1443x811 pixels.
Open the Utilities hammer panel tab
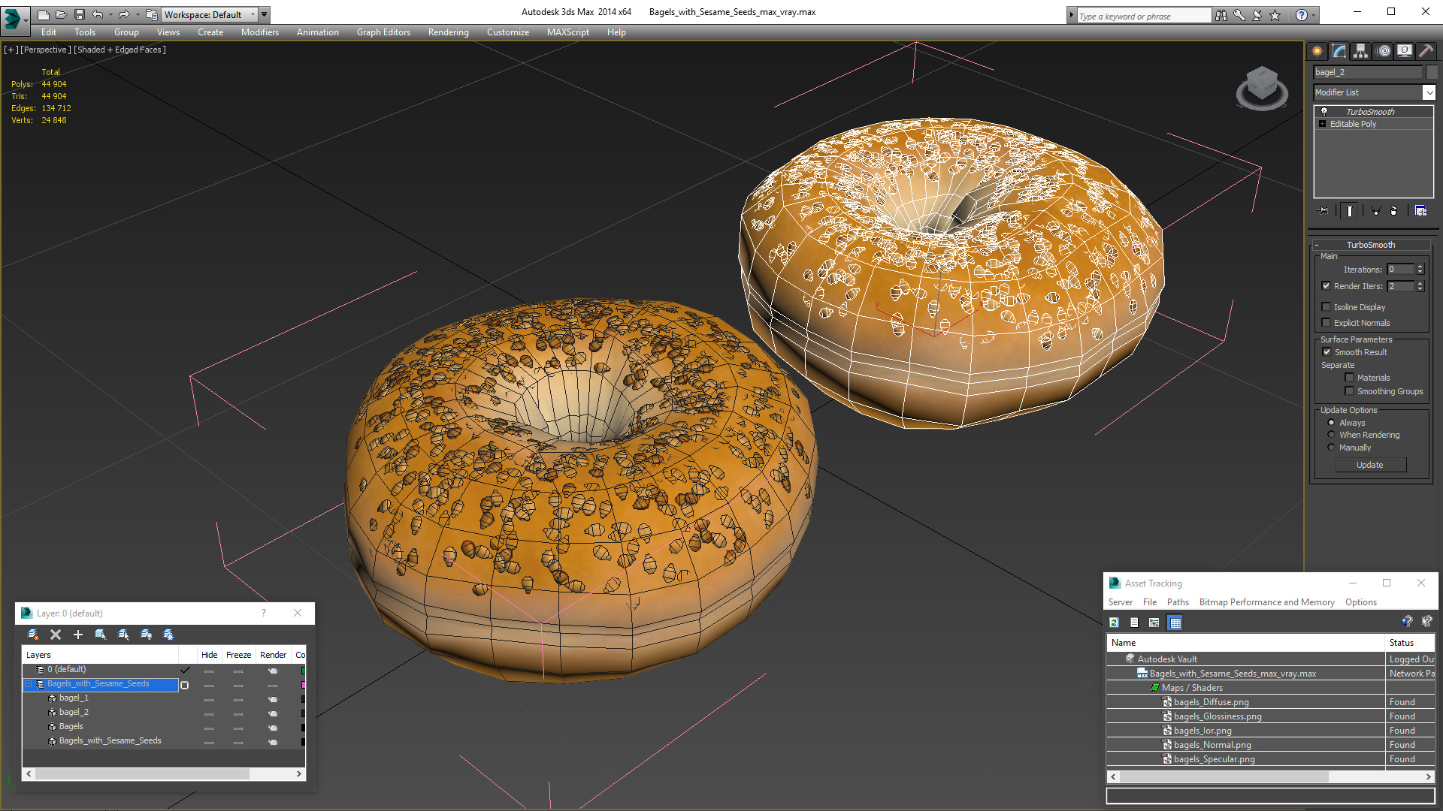coord(1426,51)
